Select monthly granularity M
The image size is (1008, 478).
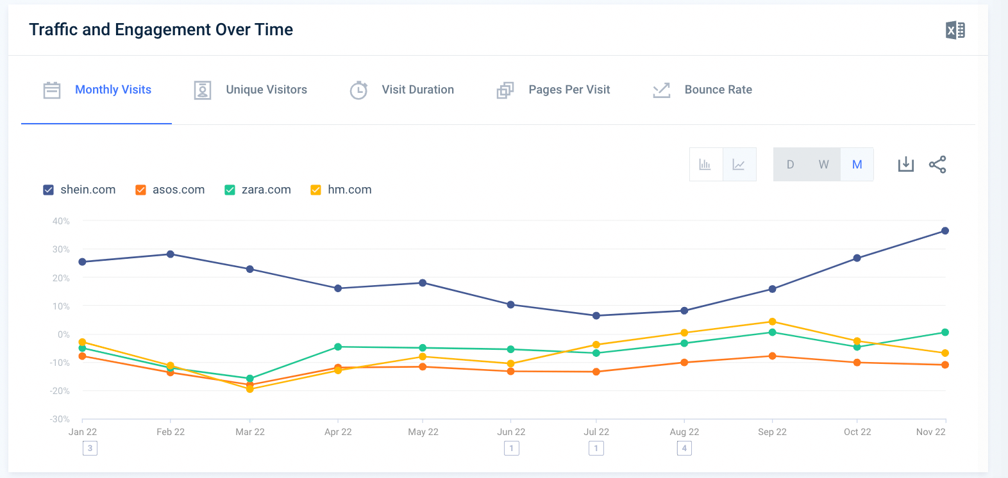coord(857,165)
